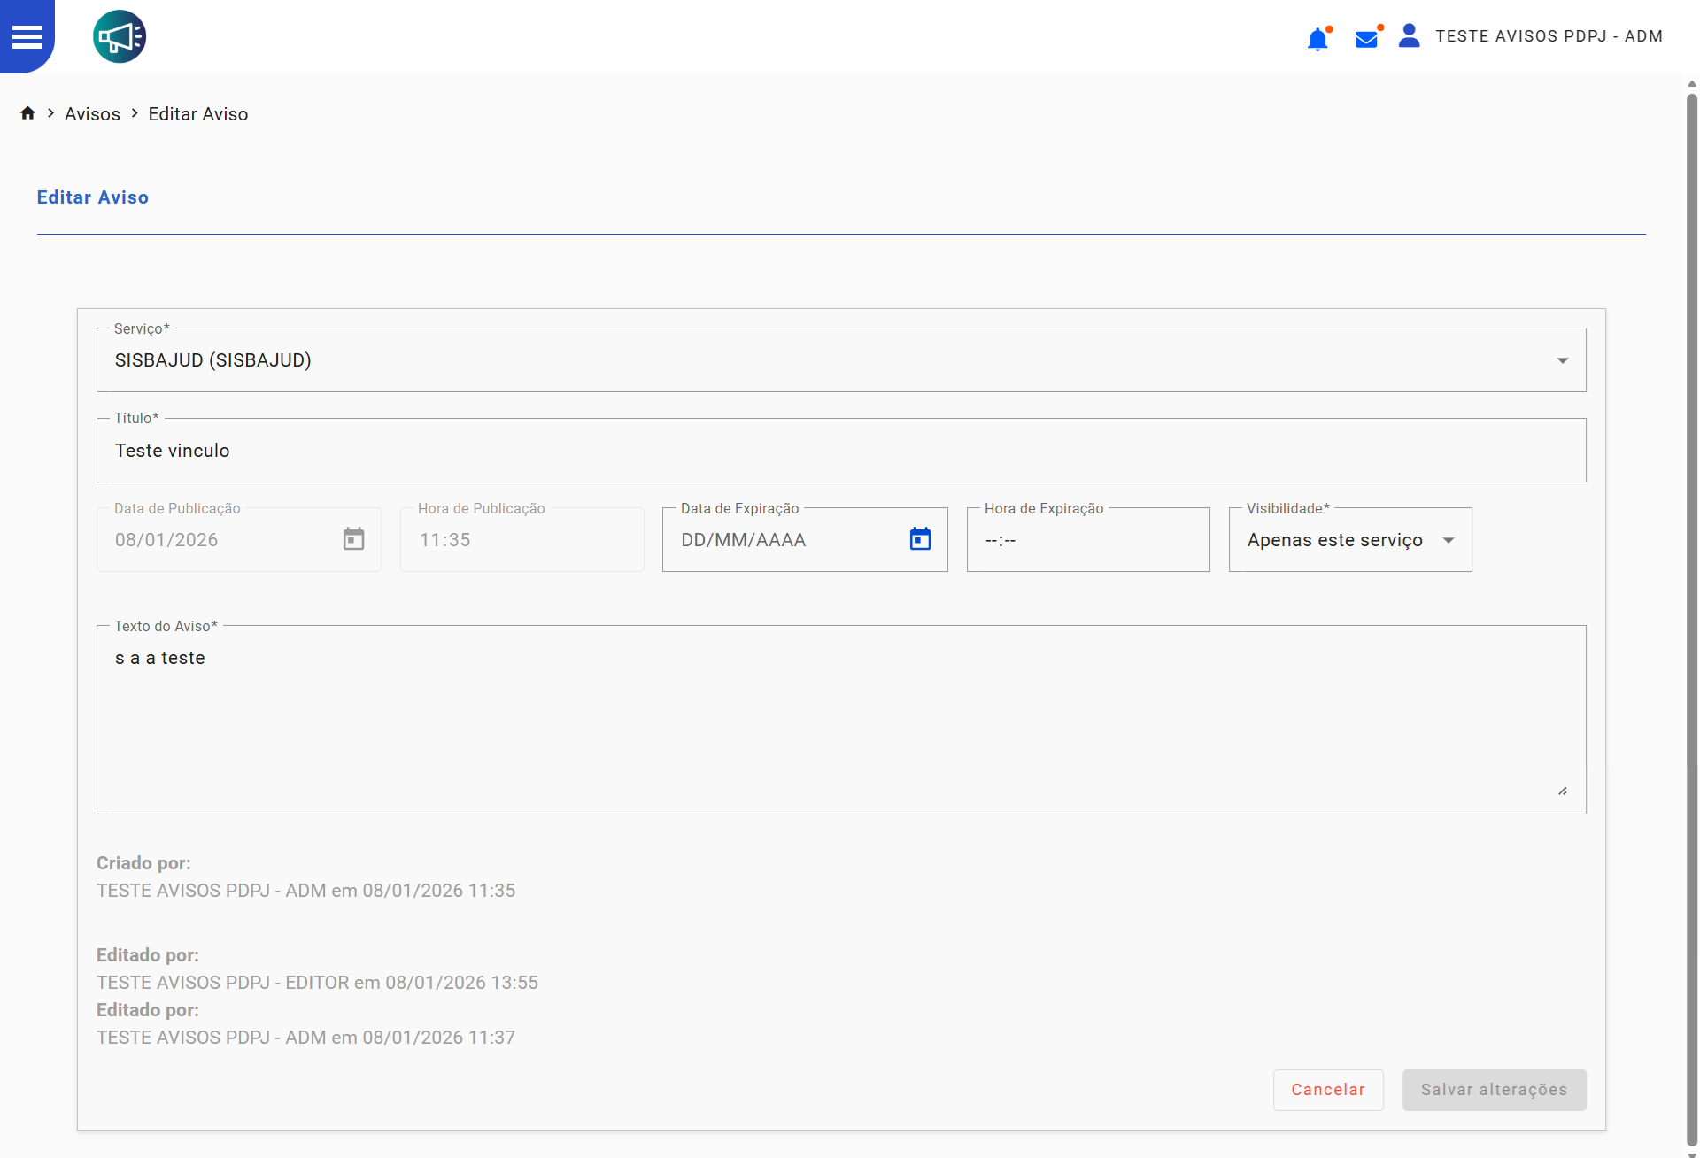The width and height of the screenshot is (1700, 1158).
Task: Open the expiration date calendar picker
Action: coord(920,539)
